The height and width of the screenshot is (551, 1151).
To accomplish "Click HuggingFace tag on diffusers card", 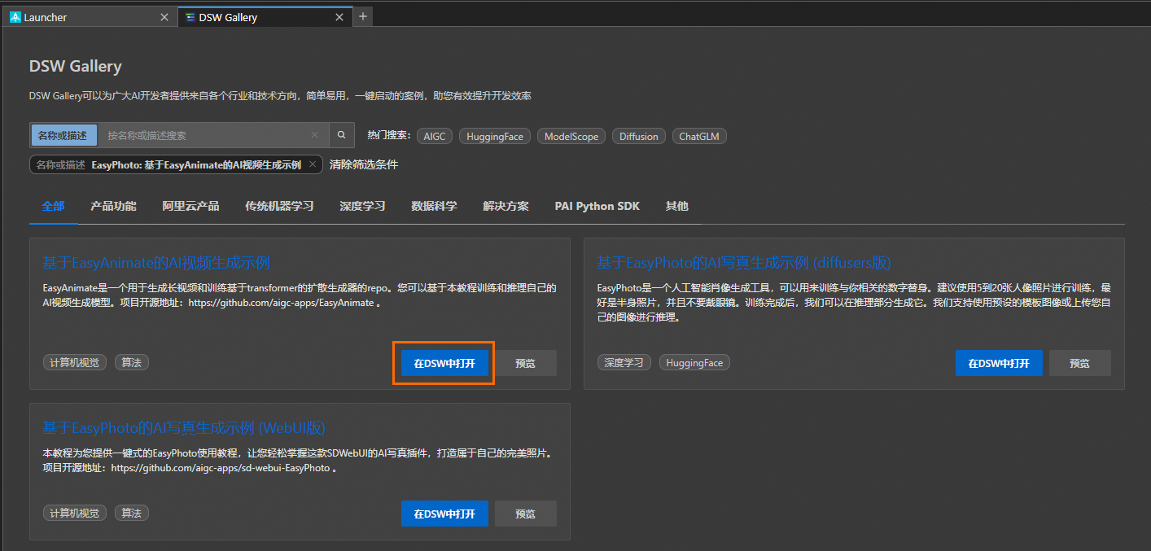I will pyautogui.click(x=694, y=362).
